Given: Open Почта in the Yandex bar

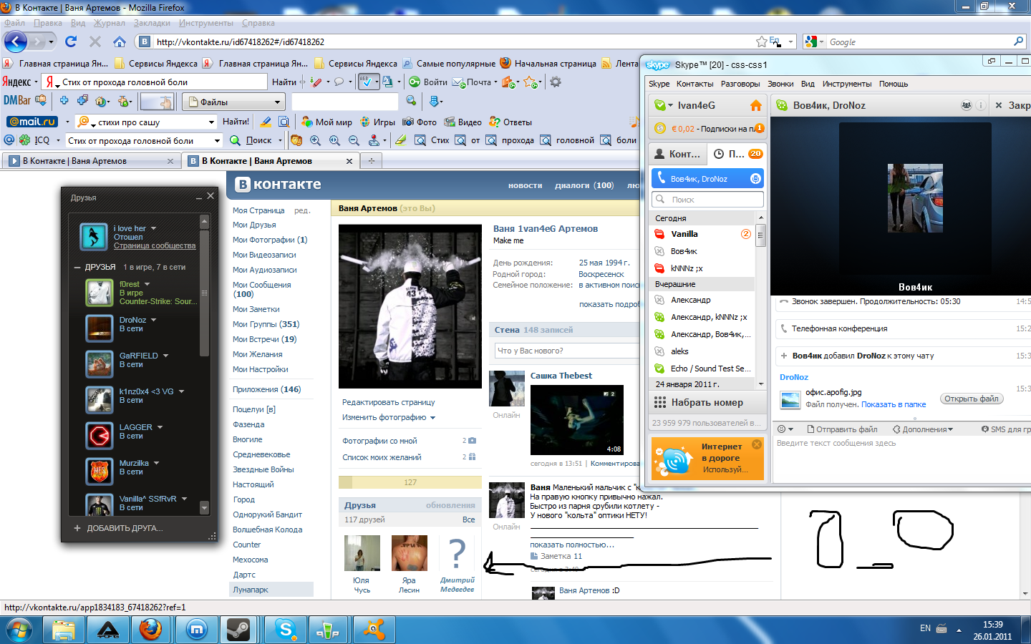Looking at the screenshot, I should 474,82.
